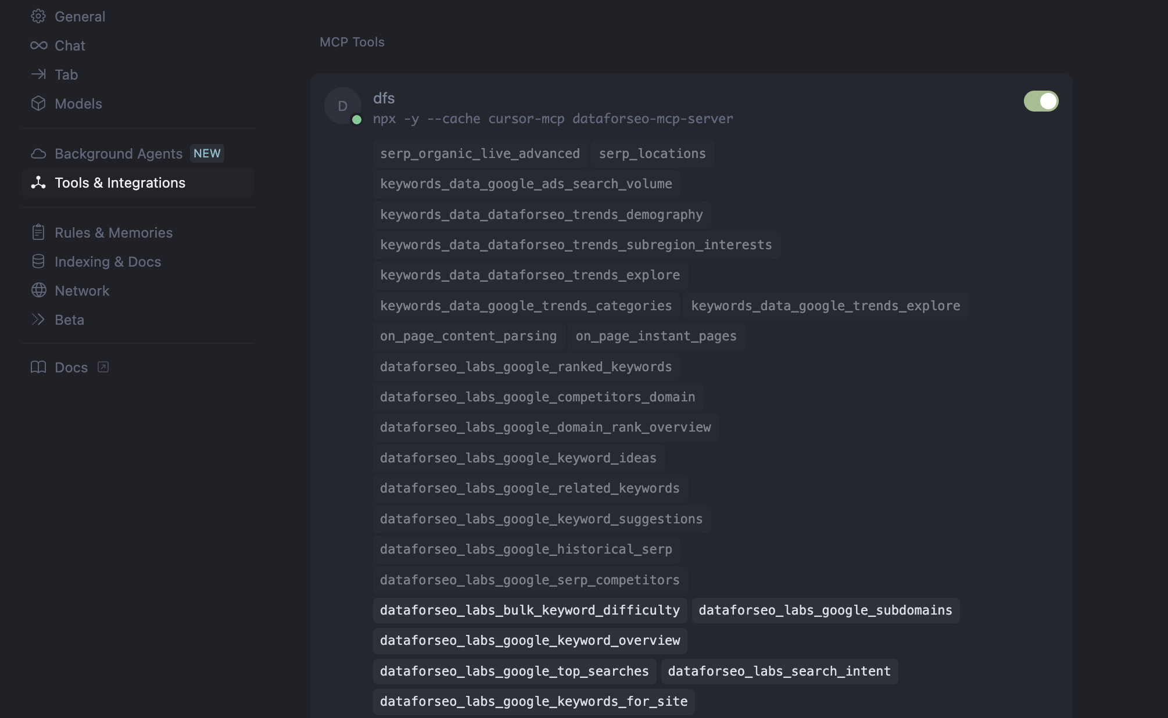Switch to the Tab settings section
Viewport: 1168px width, 718px height.
point(138,74)
